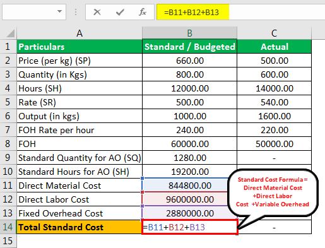
Task: Select column C header
Action: click(x=274, y=33)
